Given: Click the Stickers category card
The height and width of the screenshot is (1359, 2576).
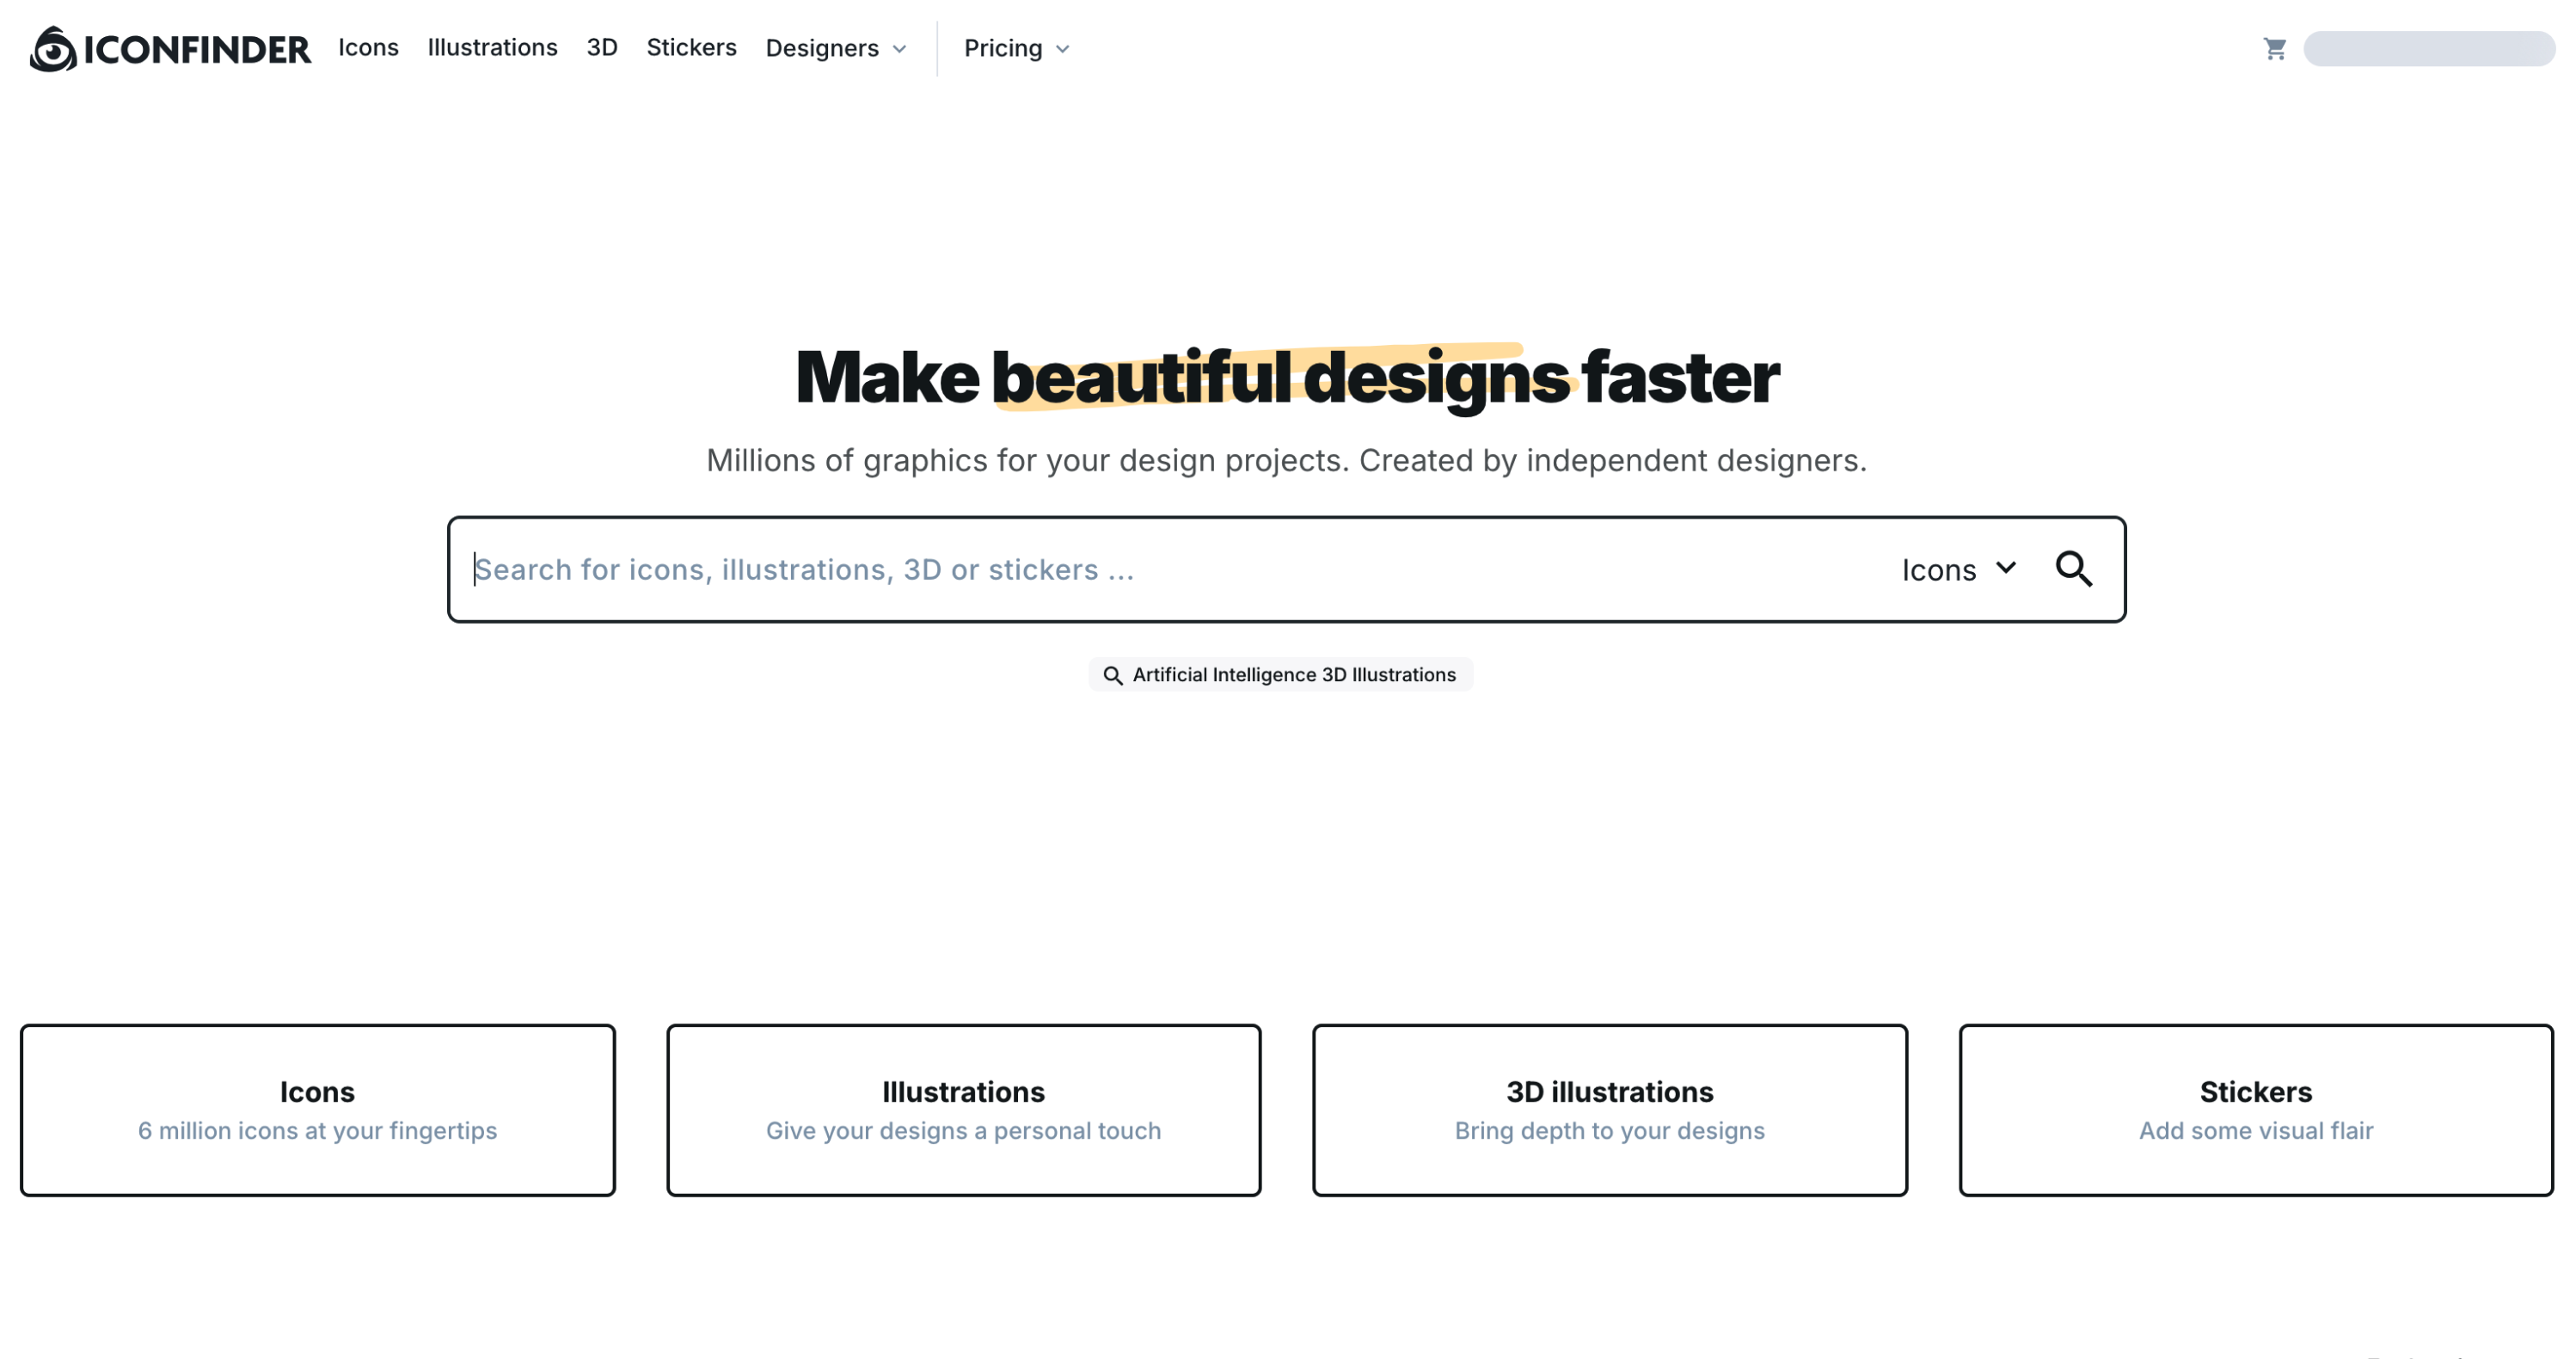Looking at the screenshot, I should point(2255,1110).
